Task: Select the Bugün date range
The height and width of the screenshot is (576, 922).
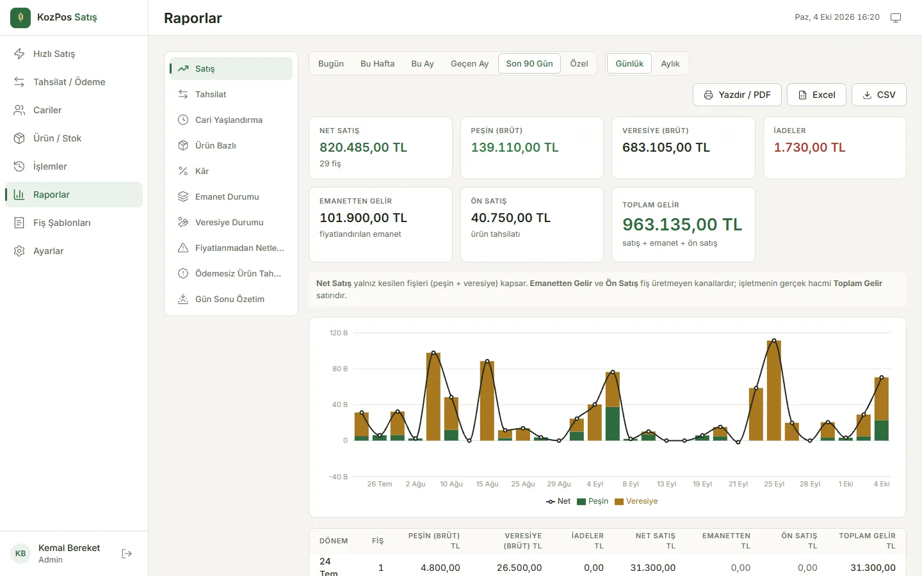Action: (331, 63)
